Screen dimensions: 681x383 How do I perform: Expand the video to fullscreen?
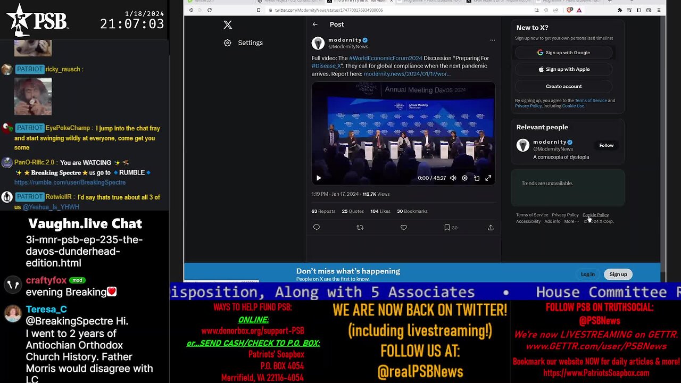click(488, 178)
